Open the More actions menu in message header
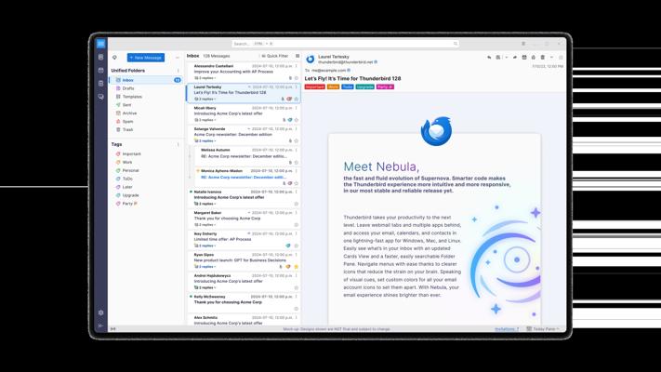The image size is (661, 372). pos(552,58)
